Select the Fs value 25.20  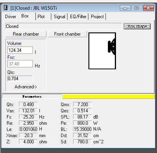pyautogui.click(x=28, y=117)
